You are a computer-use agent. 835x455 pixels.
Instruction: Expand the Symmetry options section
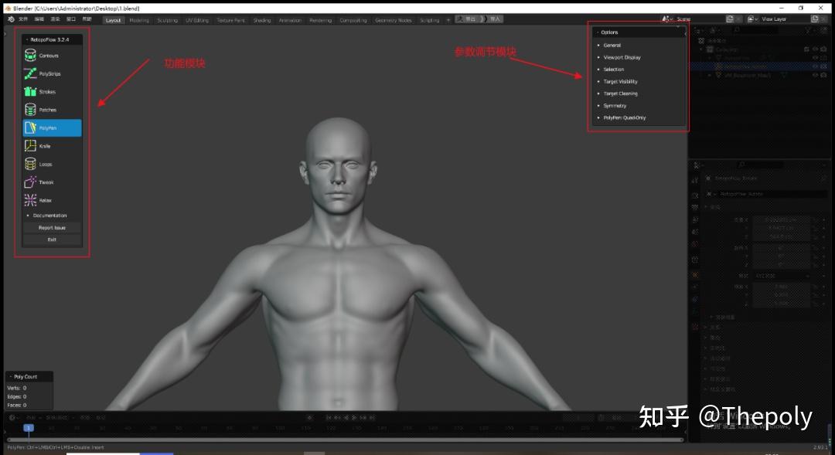click(615, 105)
